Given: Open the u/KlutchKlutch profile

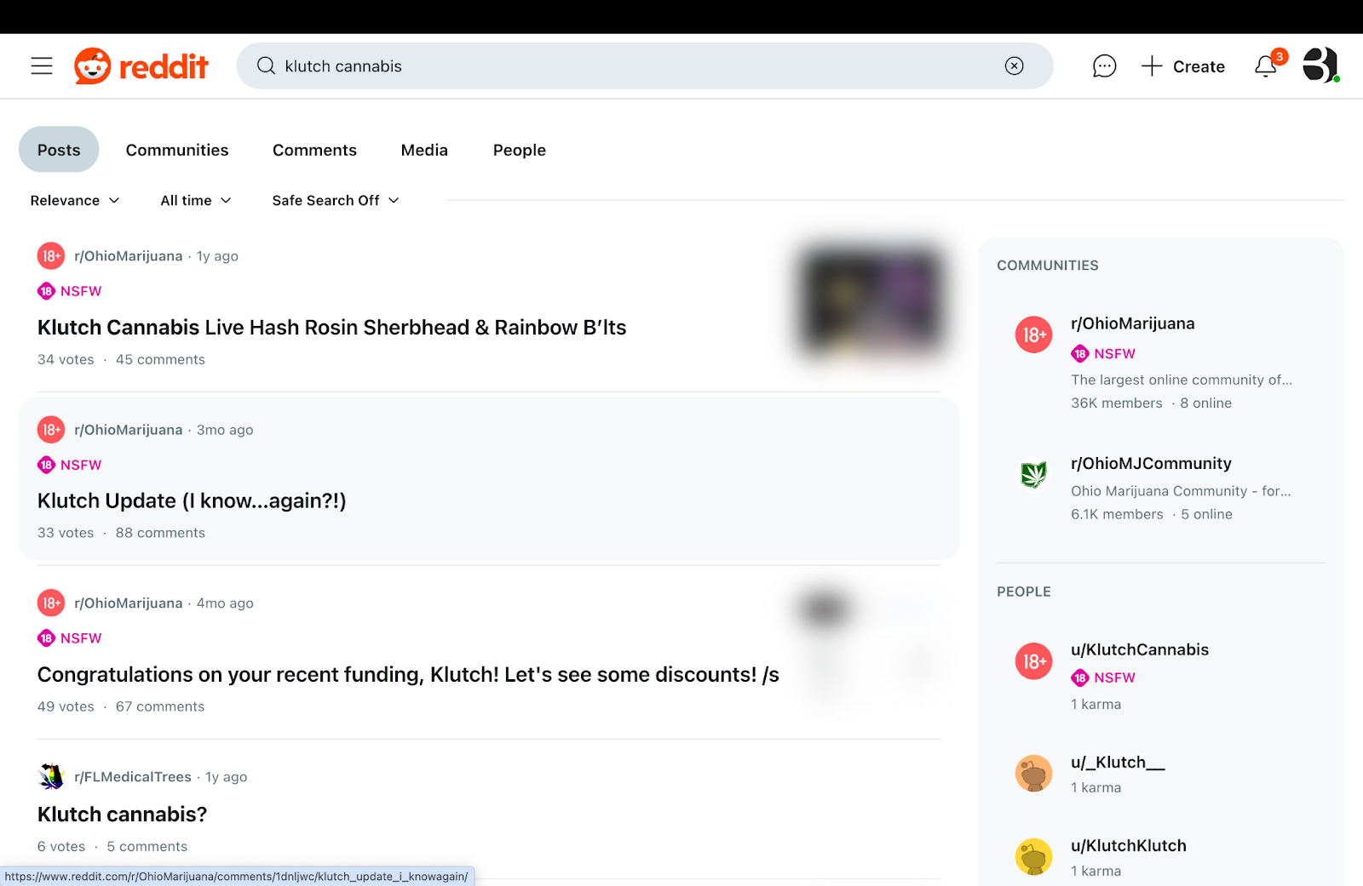Looking at the screenshot, I should point(1129,845).
